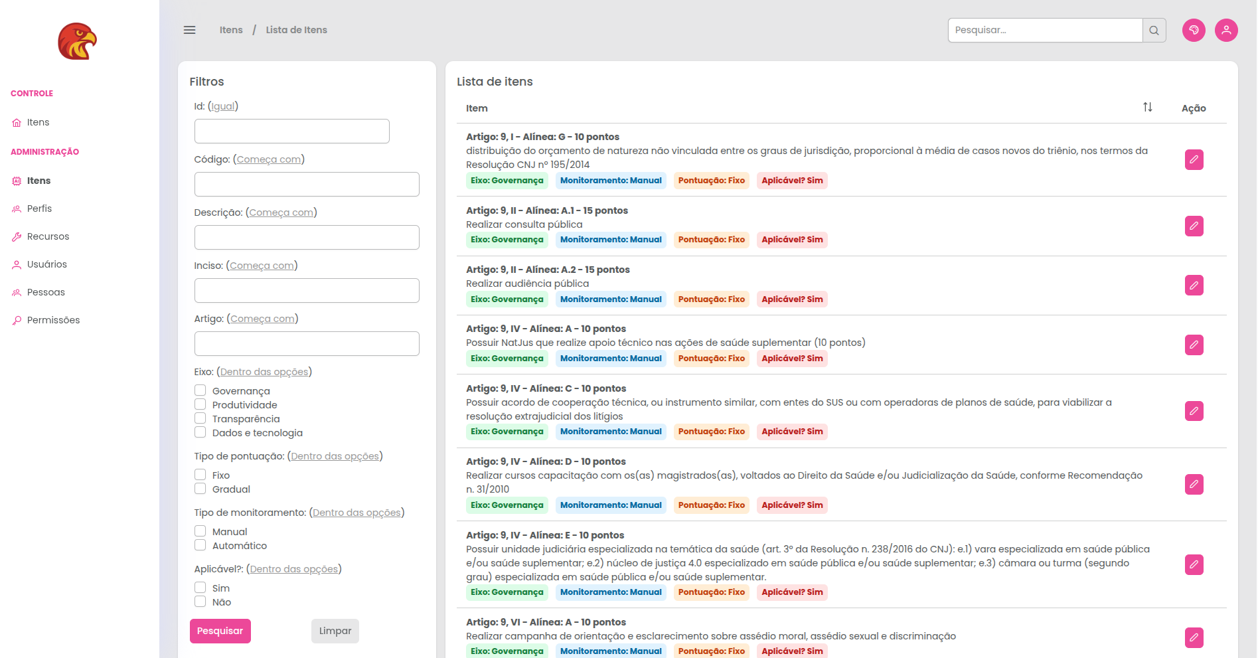
Task: Change the Código 'Começa com' operator
Action: coord(269,159)
